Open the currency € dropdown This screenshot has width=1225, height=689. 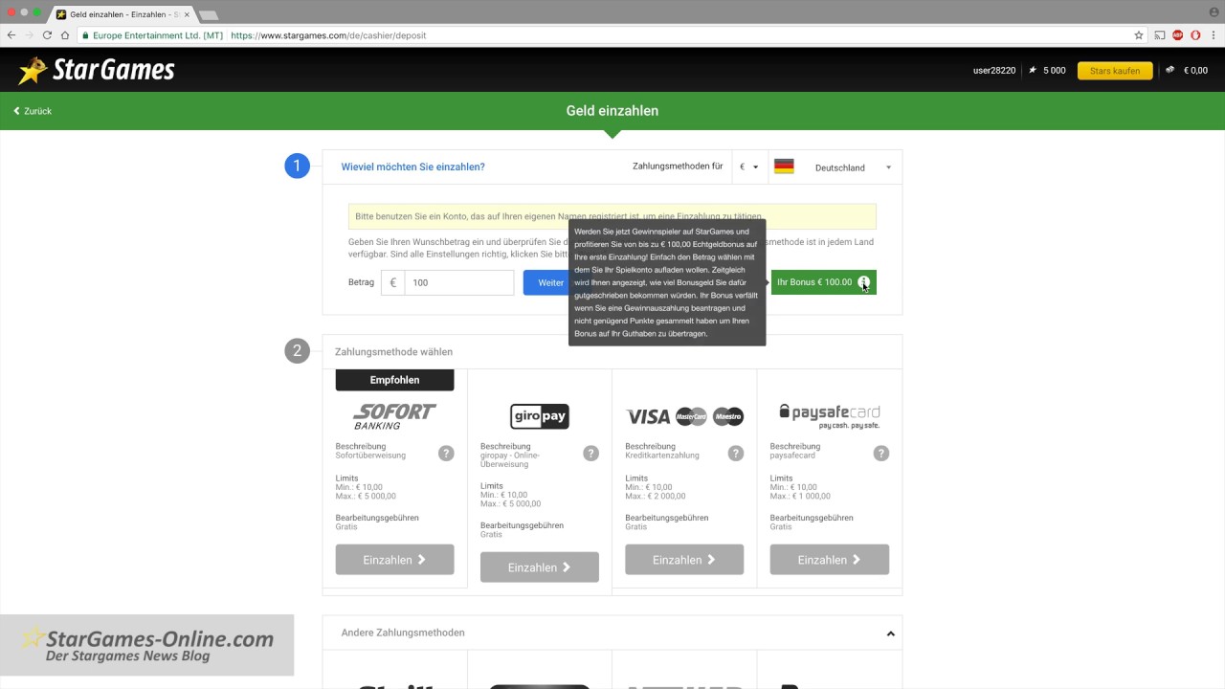[749, 167]
